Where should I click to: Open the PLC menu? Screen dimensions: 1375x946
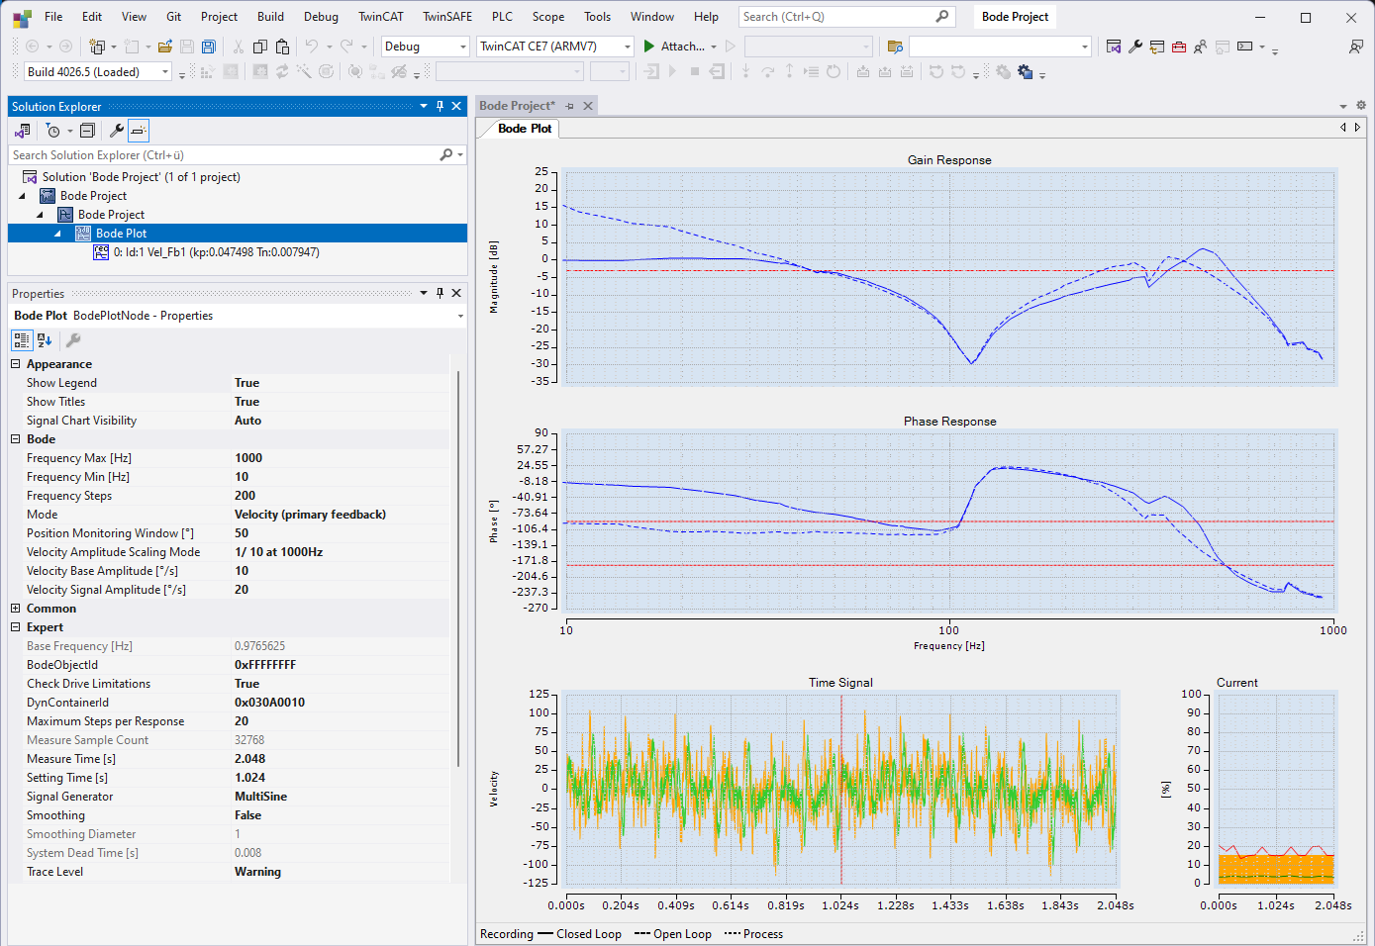pyautogui.click(x=502, y=17)
